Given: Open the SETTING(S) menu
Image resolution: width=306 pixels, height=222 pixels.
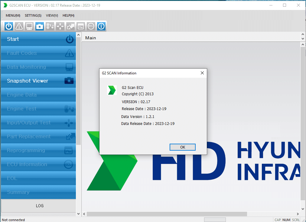Looking at the screenshot, I should [33, 15].
